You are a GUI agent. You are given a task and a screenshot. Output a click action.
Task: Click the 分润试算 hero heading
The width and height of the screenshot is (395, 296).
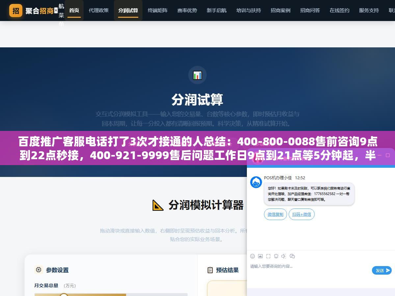[x=197, y=100]
